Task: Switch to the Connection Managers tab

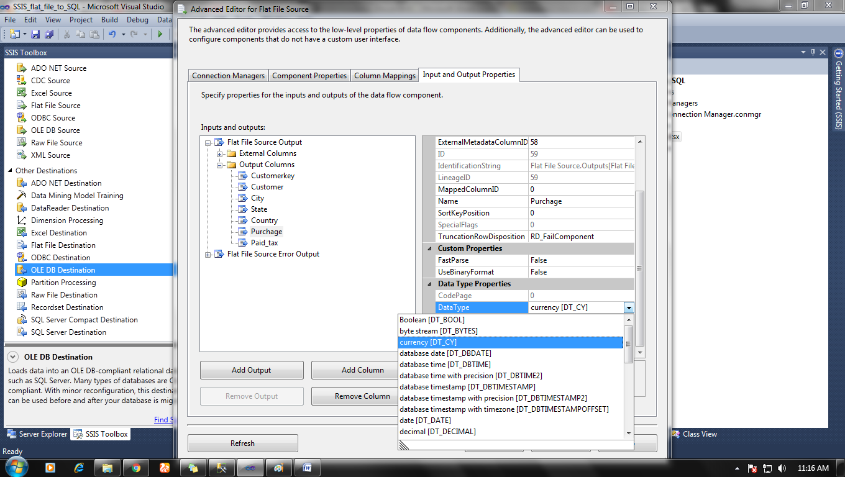Action: click(x=229, y=76)
